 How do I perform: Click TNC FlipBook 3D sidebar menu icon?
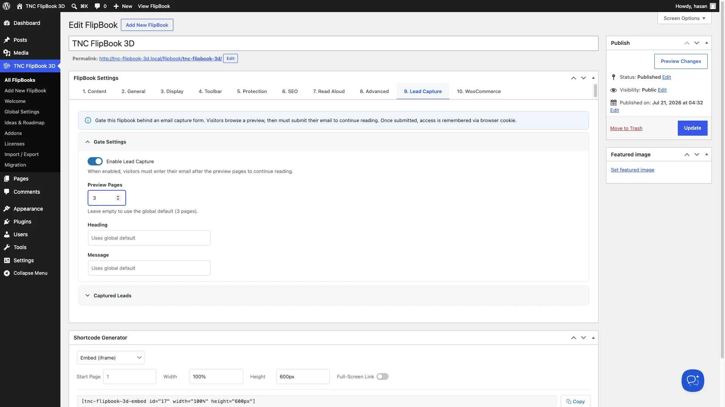(7, 66)
